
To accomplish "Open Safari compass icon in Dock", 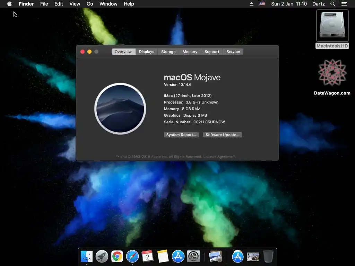I will (132, 257).
